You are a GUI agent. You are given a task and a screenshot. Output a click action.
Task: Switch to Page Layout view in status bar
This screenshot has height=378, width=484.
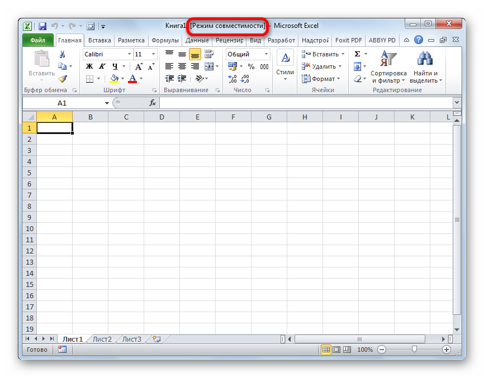click(336, 350)
